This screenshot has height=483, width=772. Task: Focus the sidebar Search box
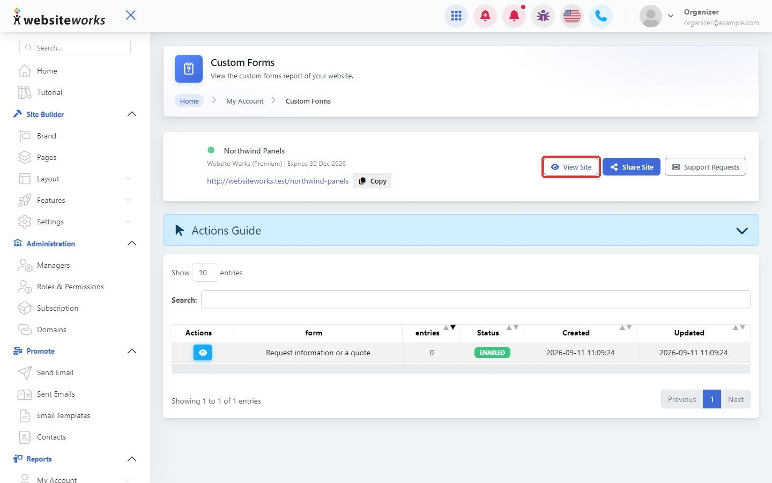click(x=75, y=48)
